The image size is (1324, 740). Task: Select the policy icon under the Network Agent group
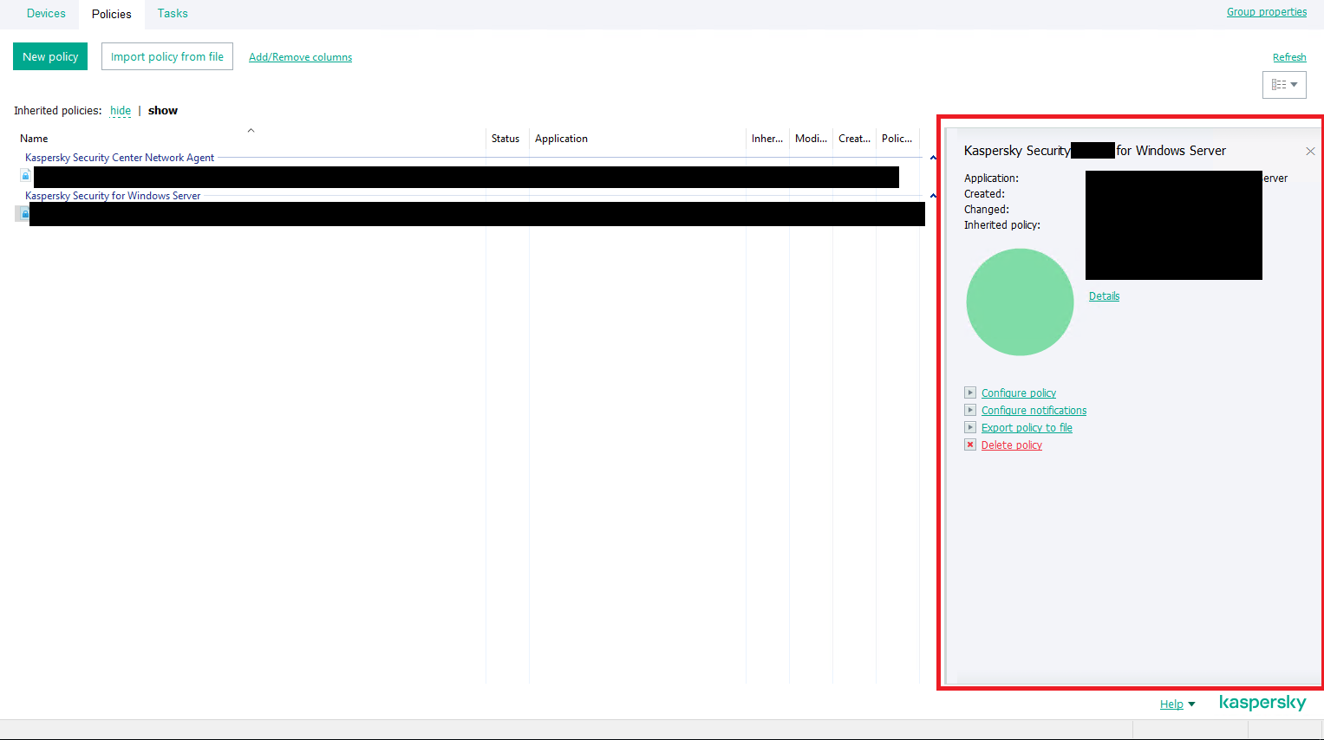pos(25,176)
